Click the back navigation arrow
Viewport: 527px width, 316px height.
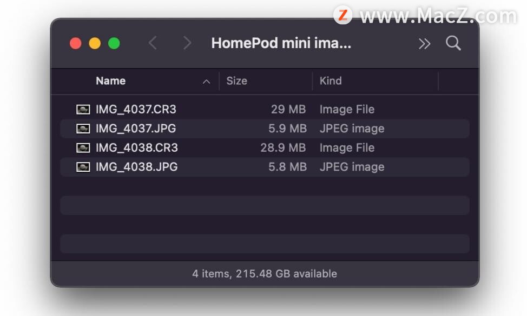(x=153, y=43)
